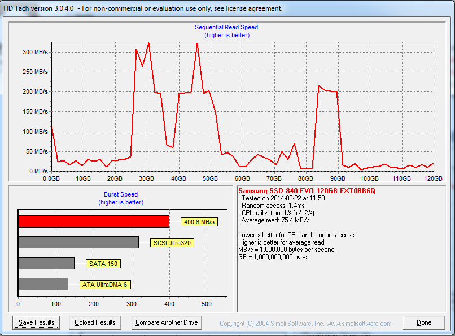Click 'MB/s = 1,000,000 bytes per second'

point(287,250)
